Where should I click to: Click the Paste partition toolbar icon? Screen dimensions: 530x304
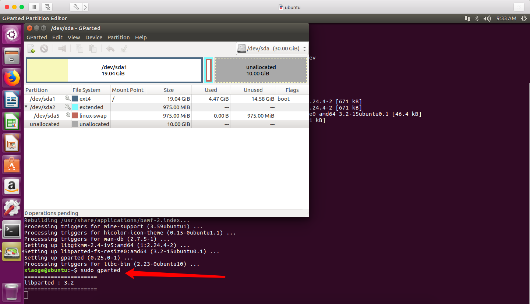click(93, 49)
